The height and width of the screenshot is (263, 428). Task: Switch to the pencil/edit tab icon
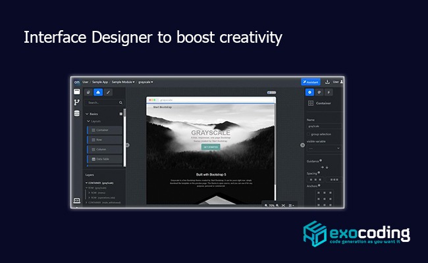click(109, 93)
